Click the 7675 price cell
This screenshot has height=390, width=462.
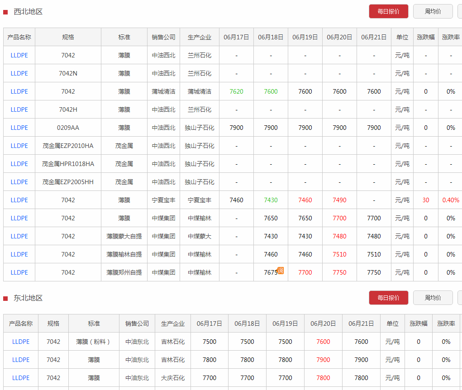click(271, 272)
